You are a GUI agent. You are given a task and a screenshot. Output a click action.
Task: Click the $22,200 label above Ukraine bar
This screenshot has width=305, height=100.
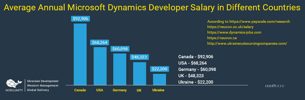click(159, 69)
